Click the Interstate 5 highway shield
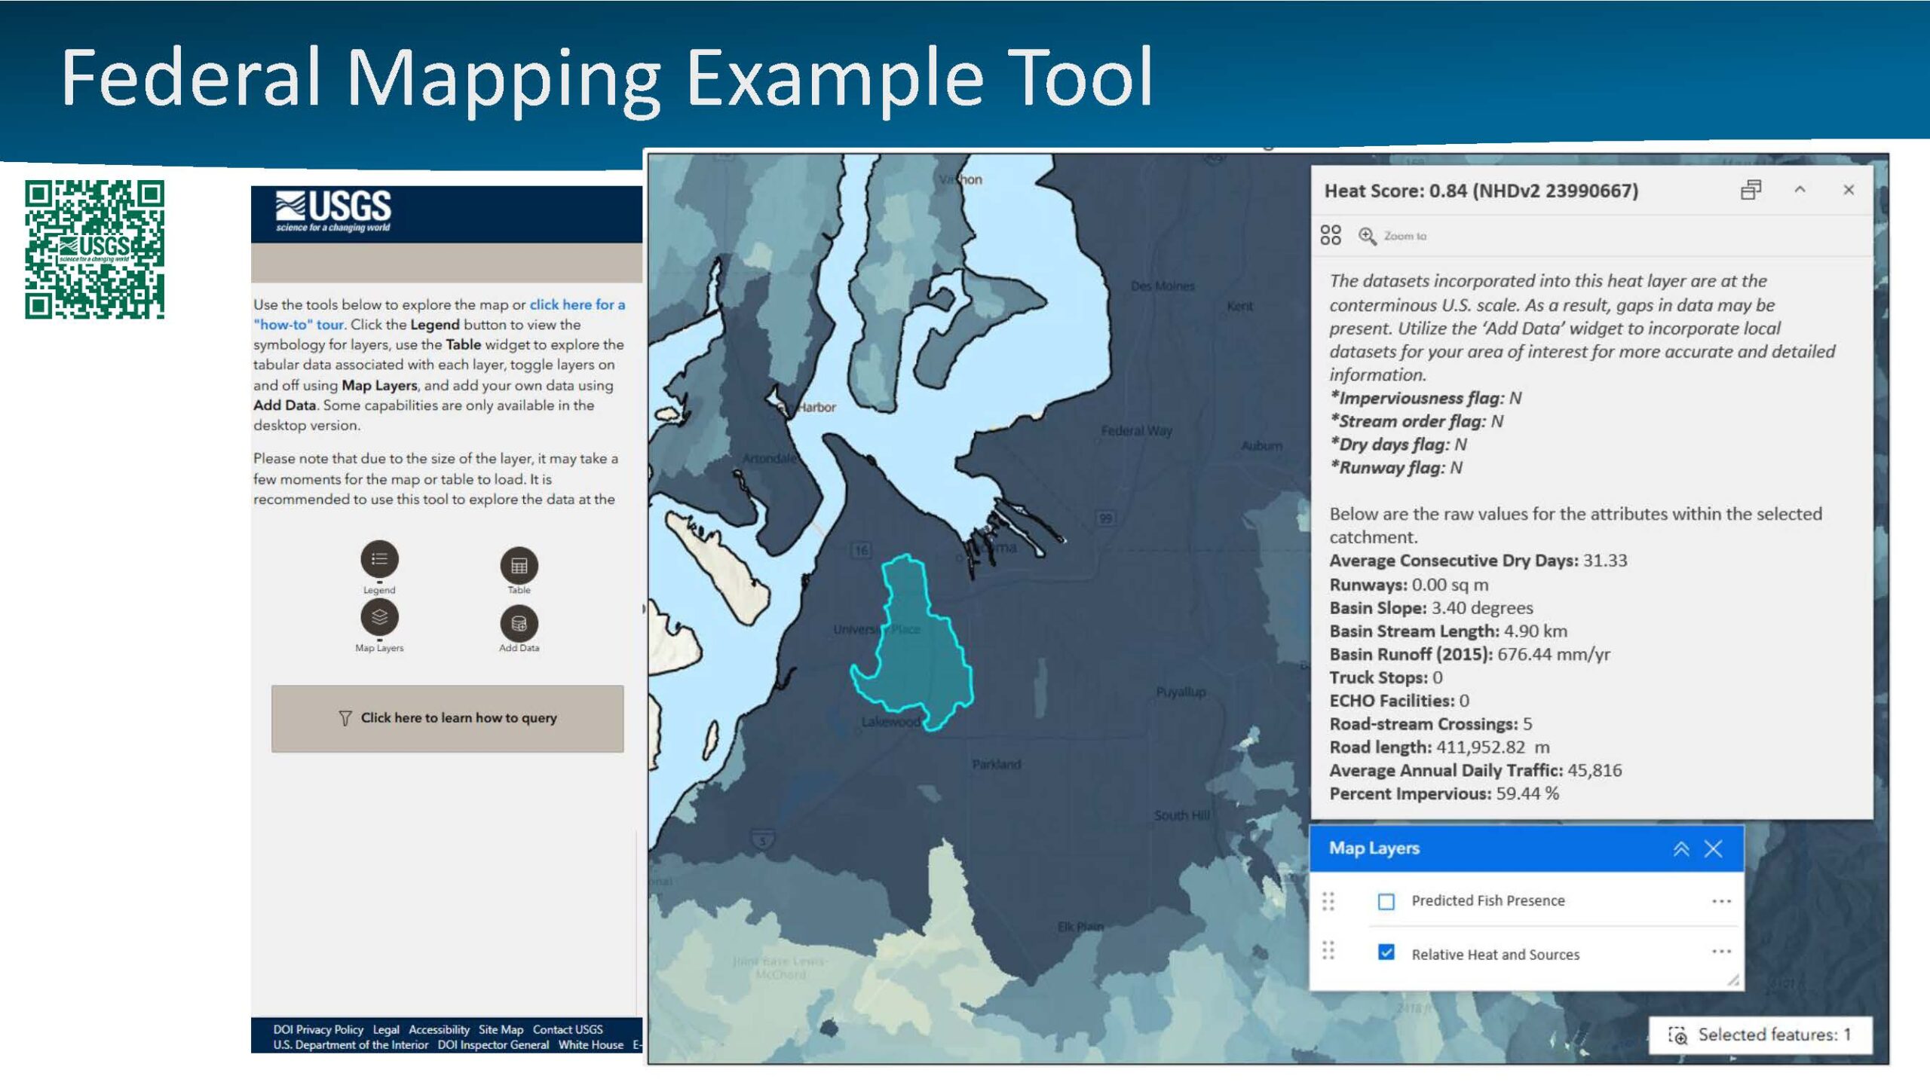 pyautogui.click(x=763, y=841)
